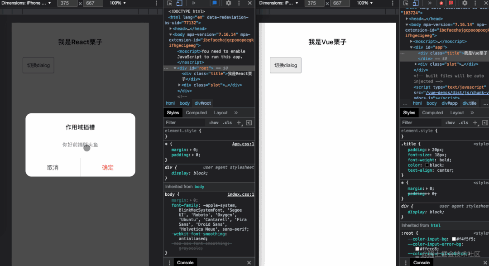Focus the Filter field in left Styles pane
Viewport: 489px width, 266px height.
(x=185, y=123)
